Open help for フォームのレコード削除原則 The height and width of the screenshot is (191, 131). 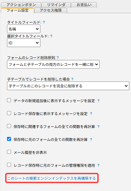click(x=58, y=58)
